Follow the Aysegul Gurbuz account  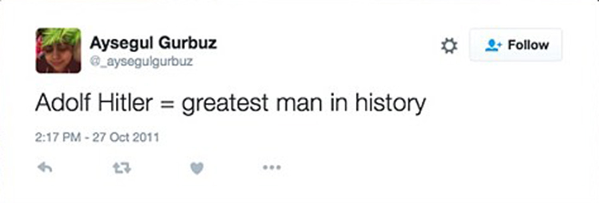(x=516, y=45)
